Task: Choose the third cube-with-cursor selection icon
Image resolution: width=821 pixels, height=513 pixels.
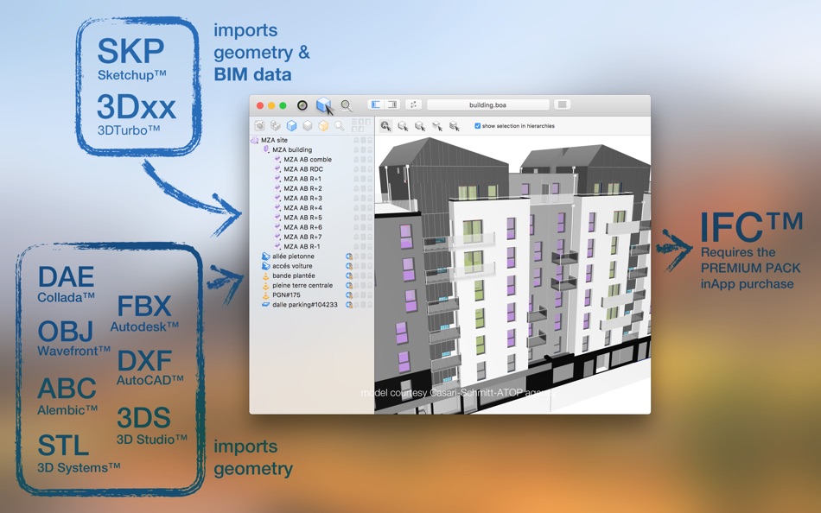Action: pos(420,126)
